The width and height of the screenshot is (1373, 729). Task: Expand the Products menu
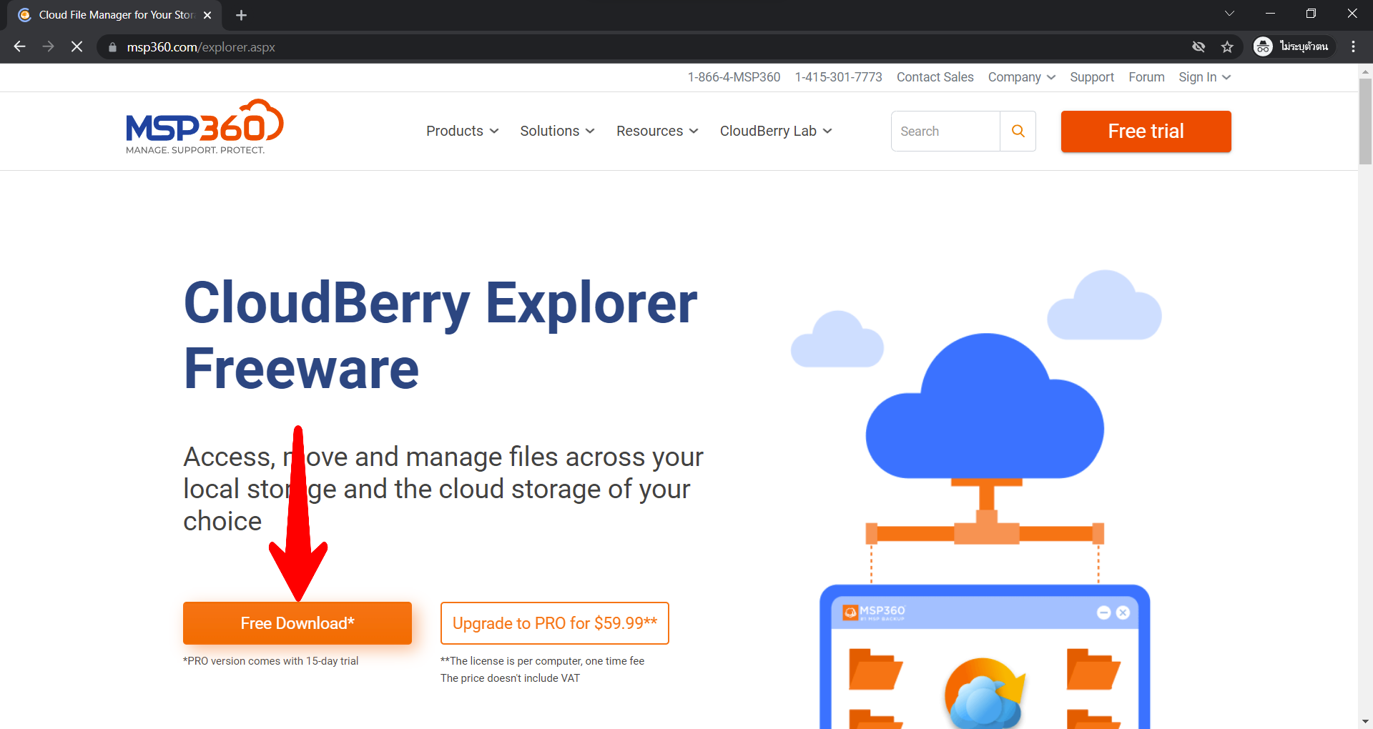point(463,131)
